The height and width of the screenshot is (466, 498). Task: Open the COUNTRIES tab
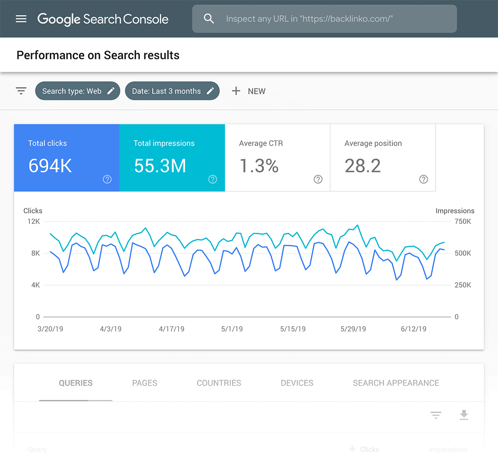click(x=219, y=383)
